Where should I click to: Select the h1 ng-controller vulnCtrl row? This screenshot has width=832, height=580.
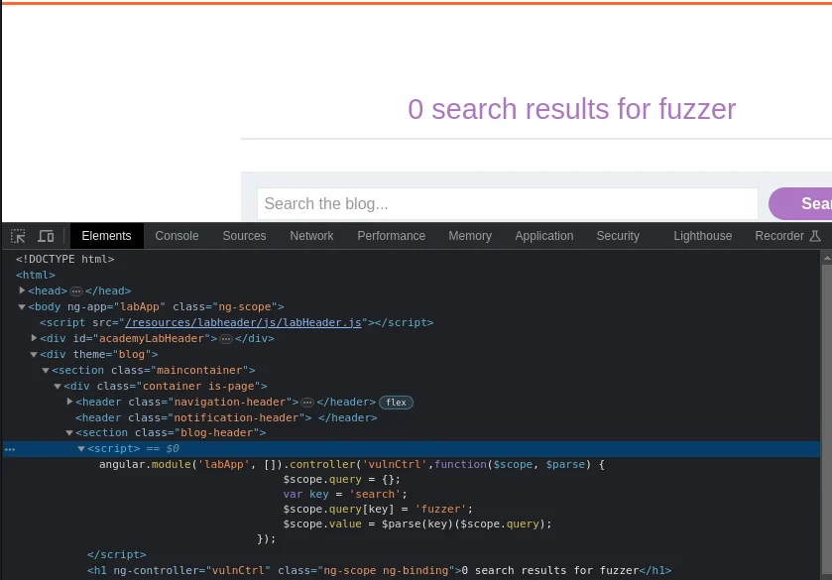[x=380, y=570]
